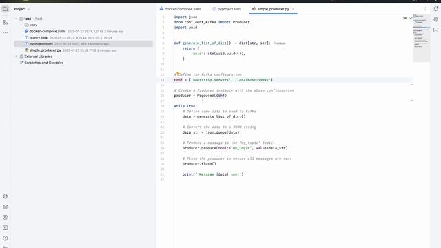Expand the venv folder
The image size is (441, 248).
coord(21,25)
